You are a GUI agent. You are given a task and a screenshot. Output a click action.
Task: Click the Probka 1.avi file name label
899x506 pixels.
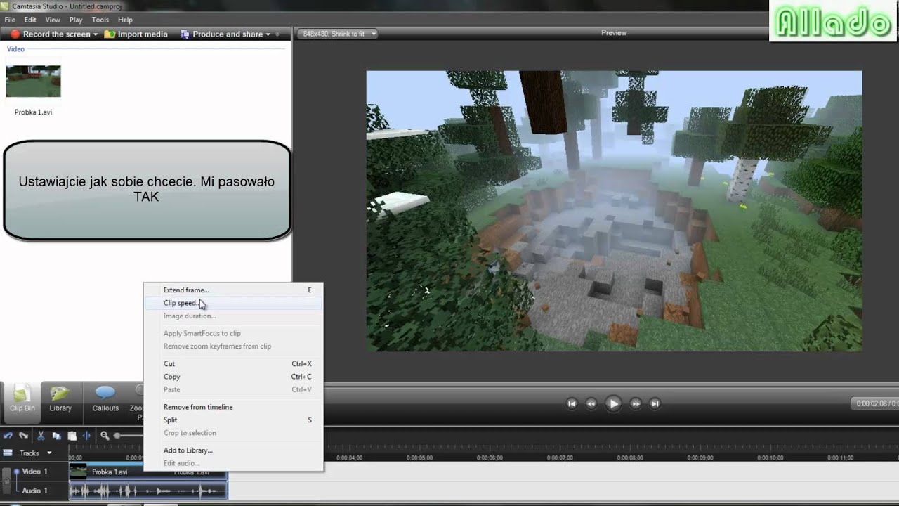click(x=33, y=112)
